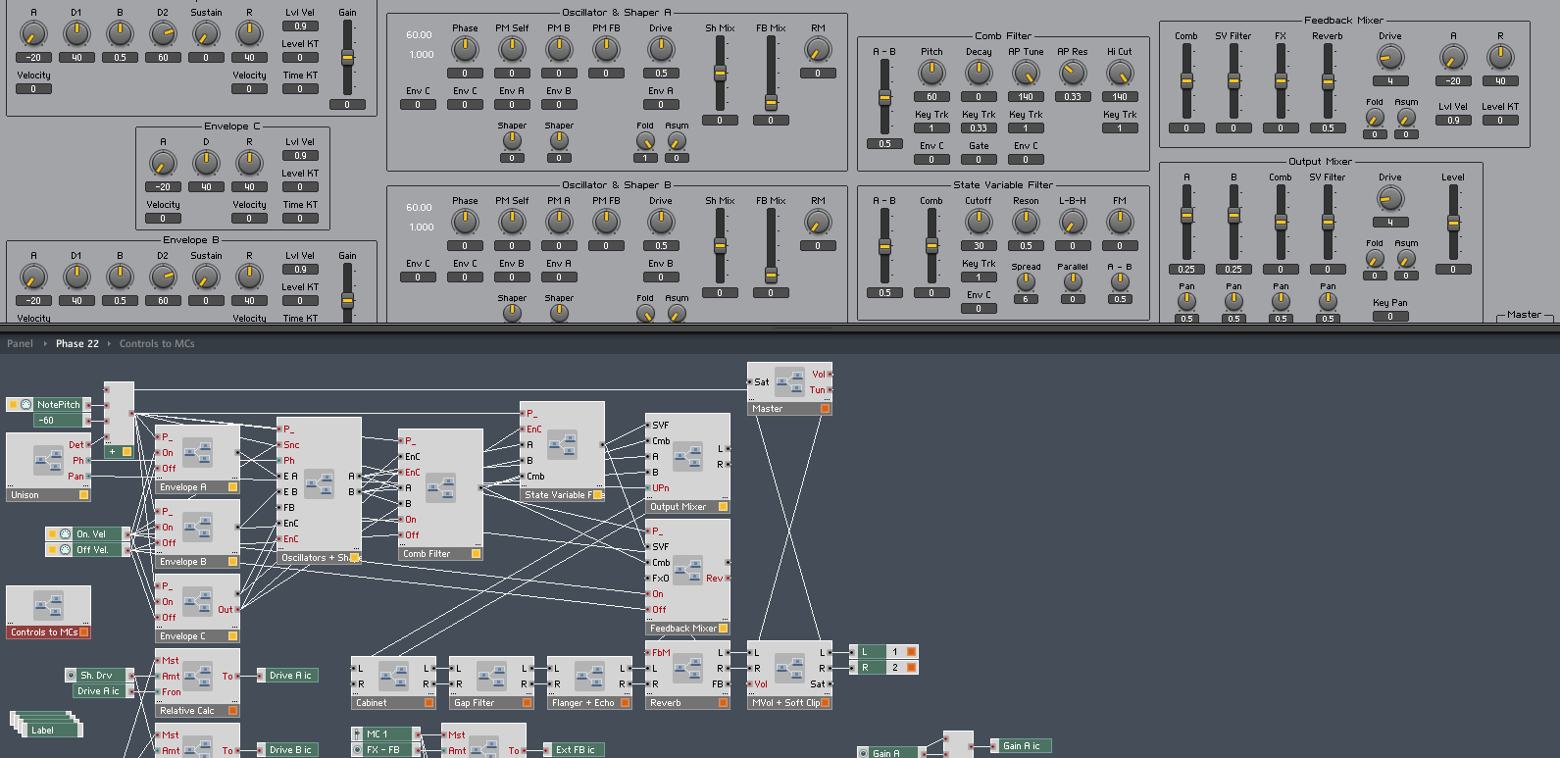1560x758 pixels.
Task: Toggle the Unison module status lamp
Action: point(83,495)
